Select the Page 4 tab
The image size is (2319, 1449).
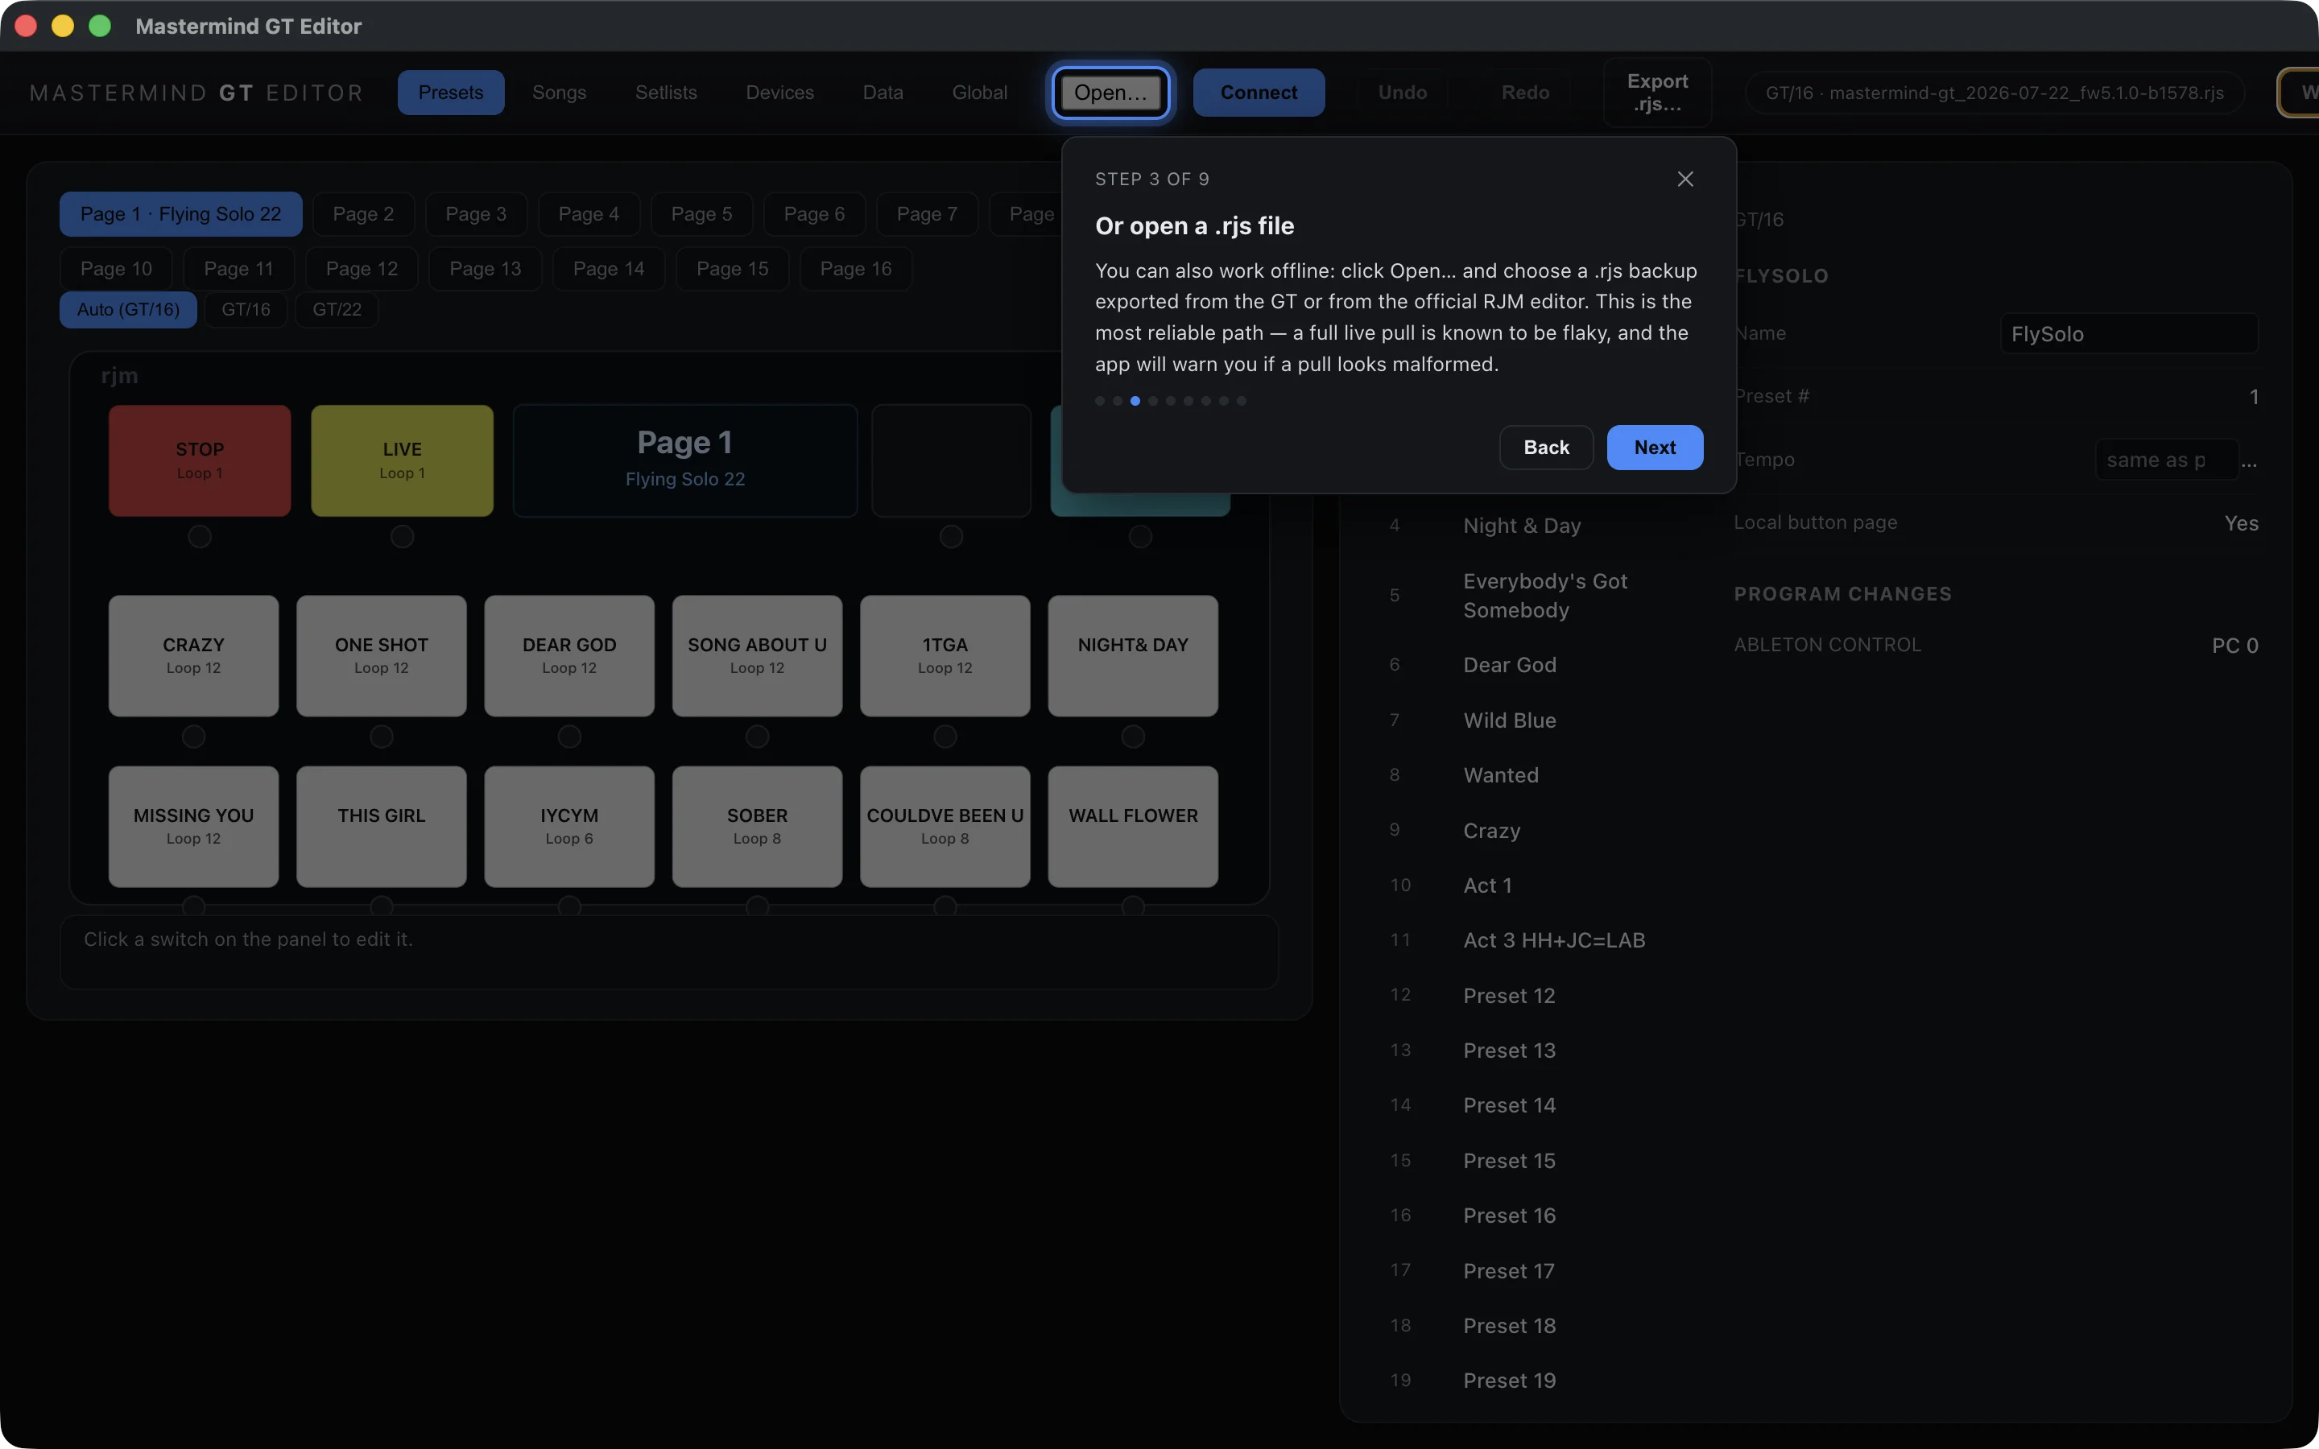click(589, 213)
